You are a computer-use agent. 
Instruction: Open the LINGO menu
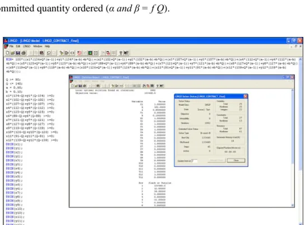(x=27, y=46)
